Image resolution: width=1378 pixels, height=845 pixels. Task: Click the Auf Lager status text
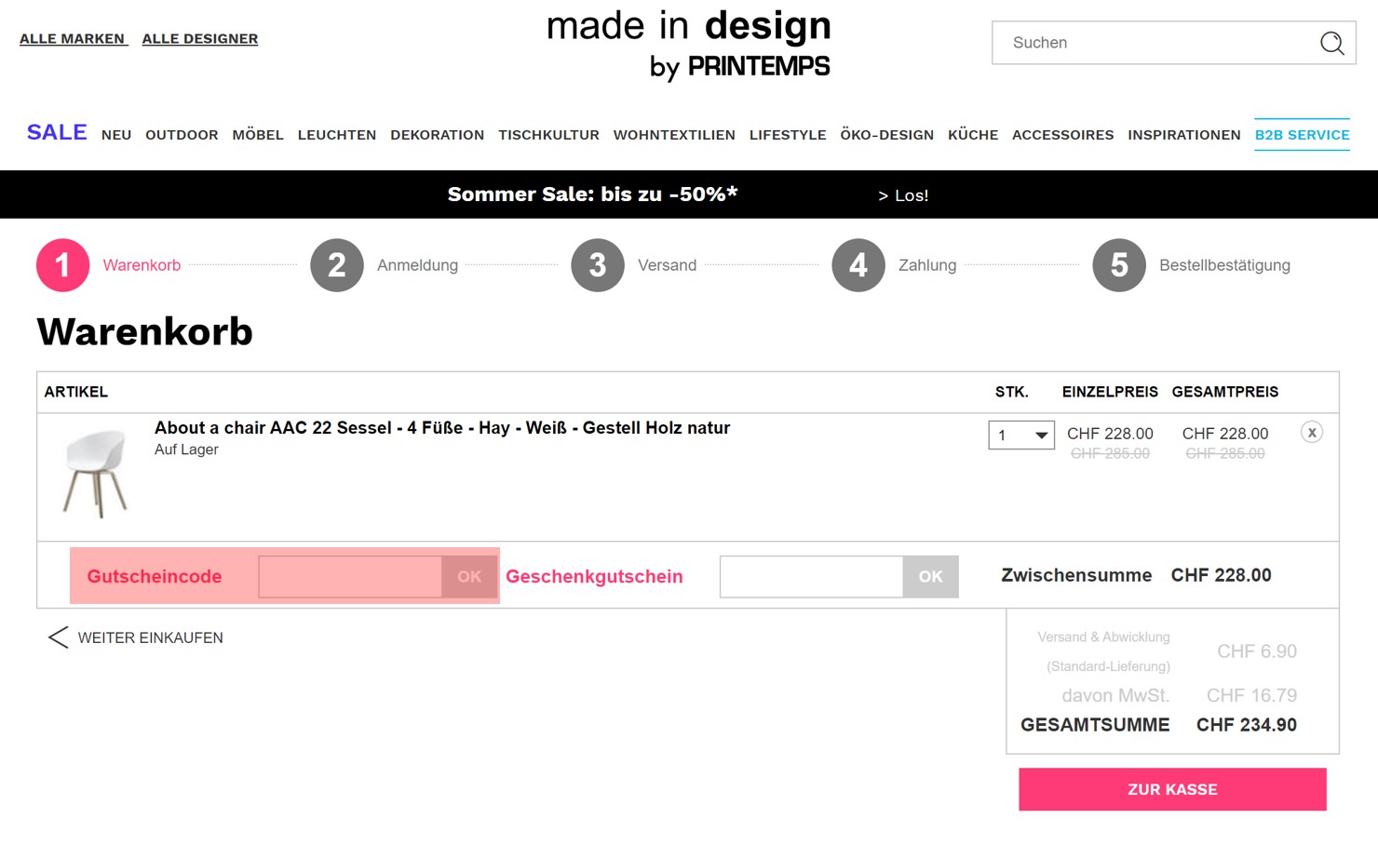(x=186, y=449)
